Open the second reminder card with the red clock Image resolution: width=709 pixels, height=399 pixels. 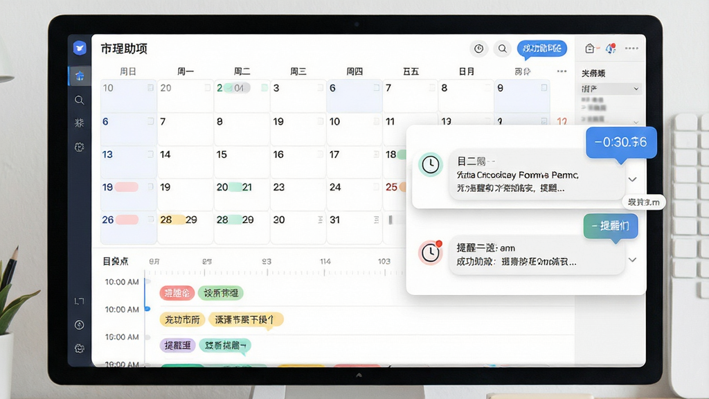(x=537, y=255)
